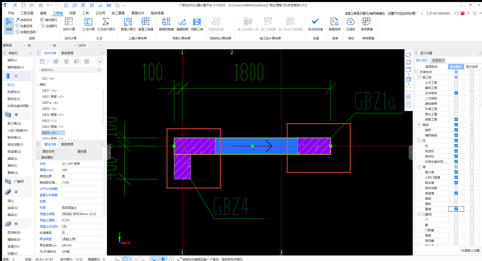Open 云应用 ribbon tab
The width and height of the screenshot is (482, 261).
point(100,13)
